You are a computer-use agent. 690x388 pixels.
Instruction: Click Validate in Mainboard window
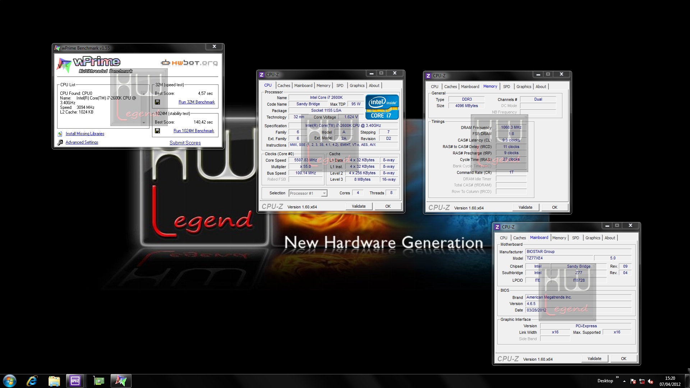coord(594,359)
